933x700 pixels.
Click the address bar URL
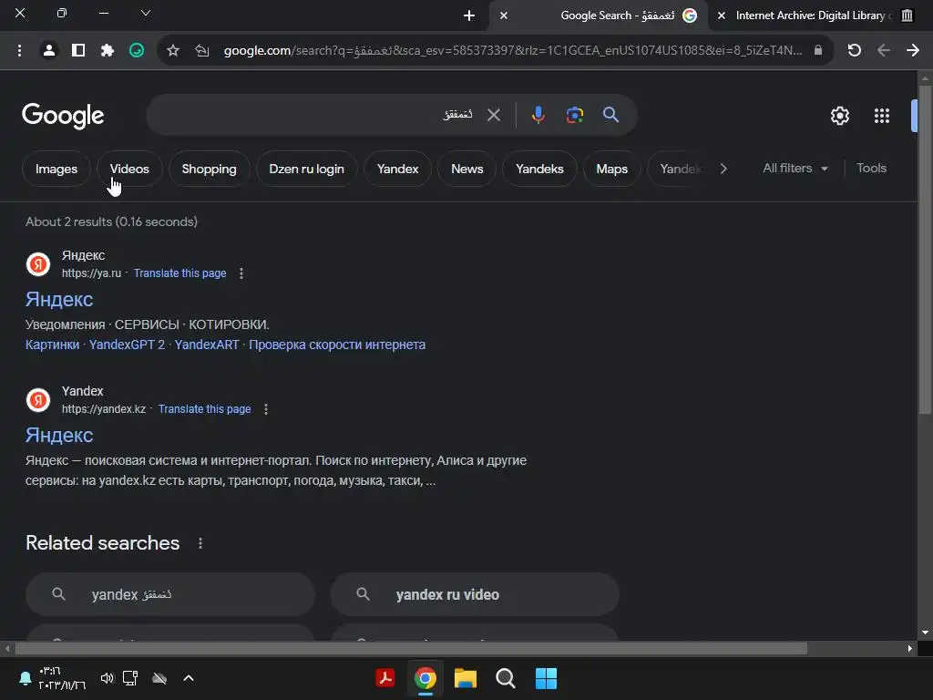coord(512,51)
